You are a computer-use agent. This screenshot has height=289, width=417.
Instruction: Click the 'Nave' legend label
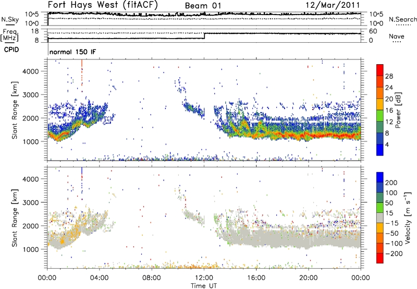(397, 36)
